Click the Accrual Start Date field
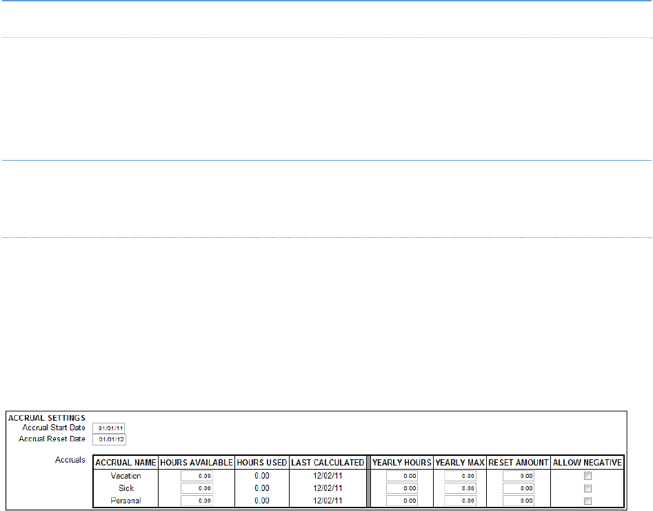This screenshot has width=653, height=511. pos(109,428)
